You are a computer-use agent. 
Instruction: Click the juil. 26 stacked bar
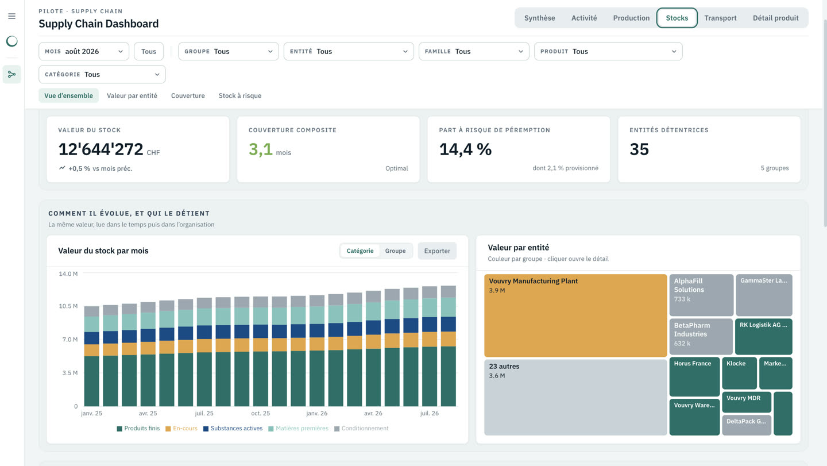pos(430,346)
